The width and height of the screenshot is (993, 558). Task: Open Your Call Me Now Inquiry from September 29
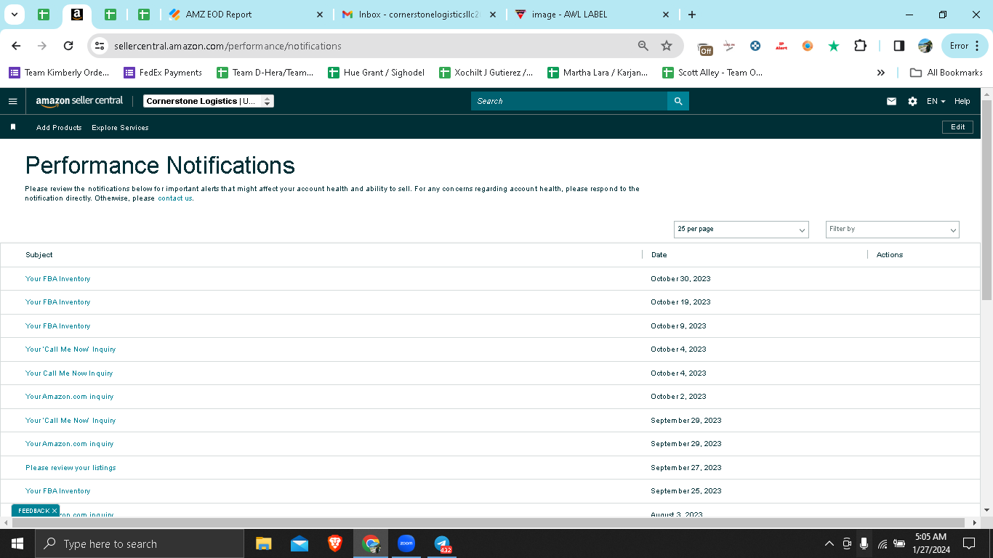click(x=71, y=421)
